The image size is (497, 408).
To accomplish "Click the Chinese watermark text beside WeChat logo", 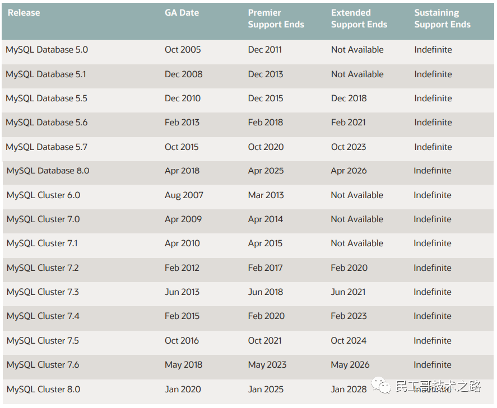I will 439,386.
